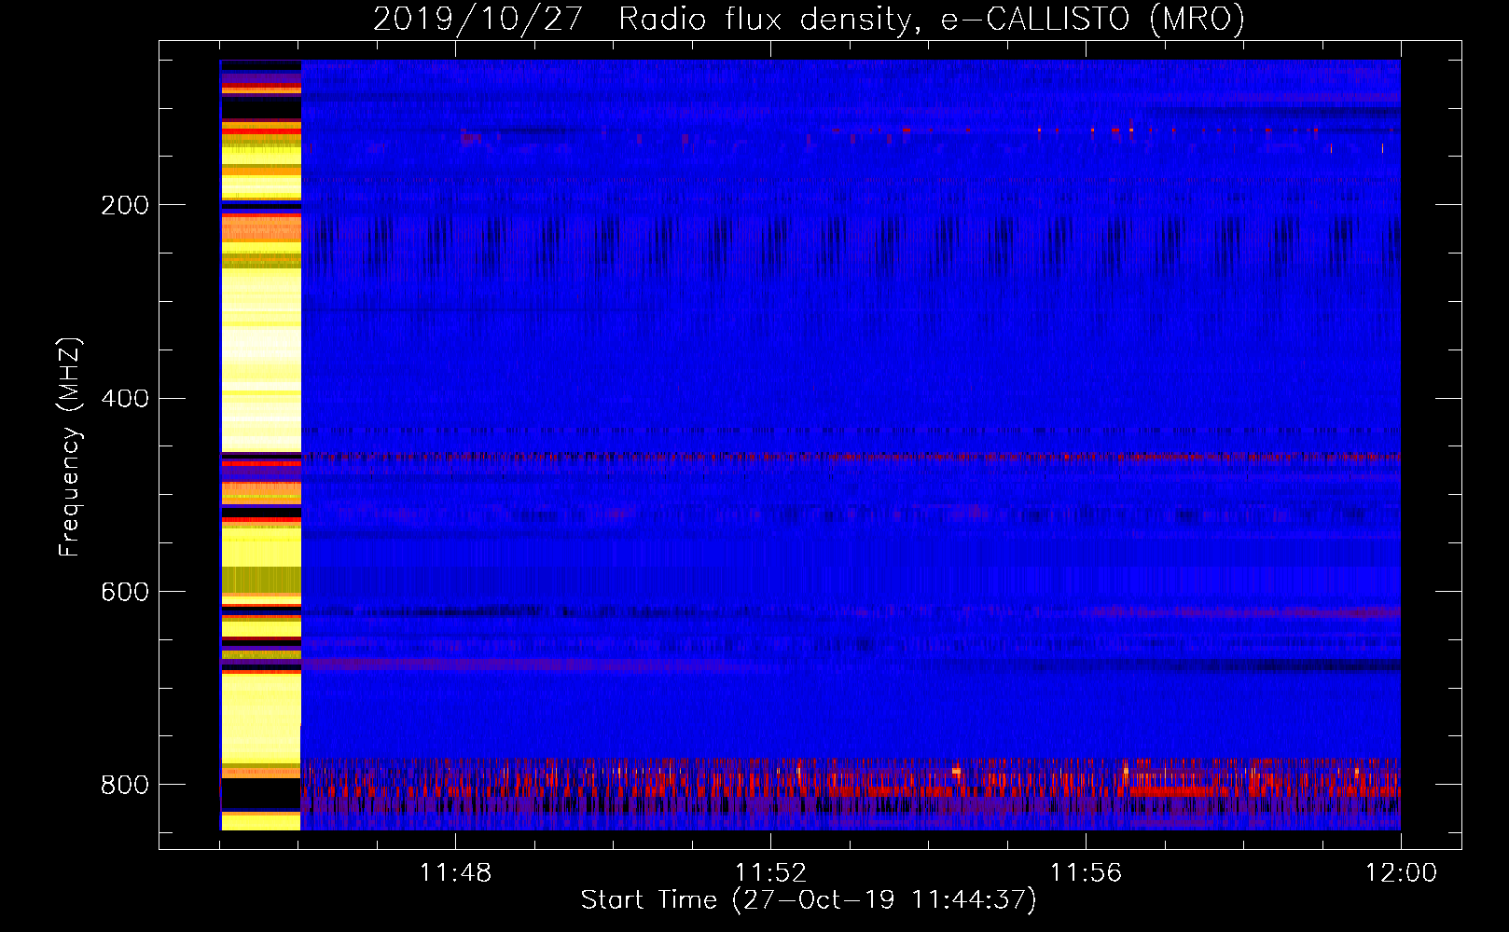1509x932 pixels.
Task: Select the 11:52 time tick label
Action: click(770, 873)
